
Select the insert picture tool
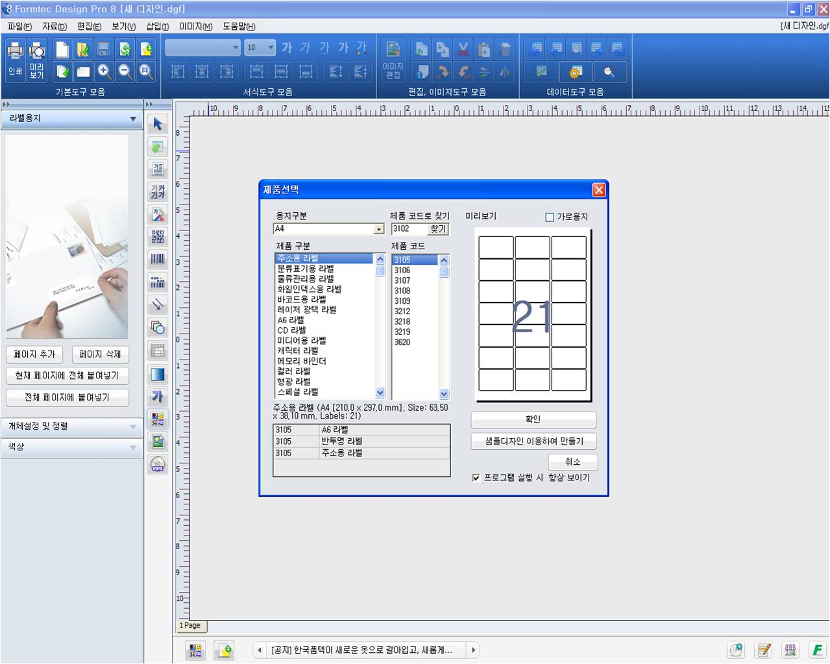pyautogui.click(x=158, y=442)
